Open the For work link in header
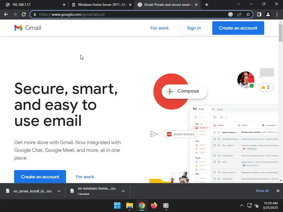This screenshot has width=283, height=212. coord(159,28)
